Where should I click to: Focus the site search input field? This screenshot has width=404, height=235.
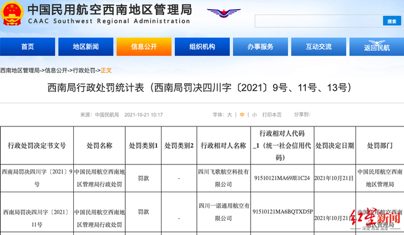tap(319, 21)
